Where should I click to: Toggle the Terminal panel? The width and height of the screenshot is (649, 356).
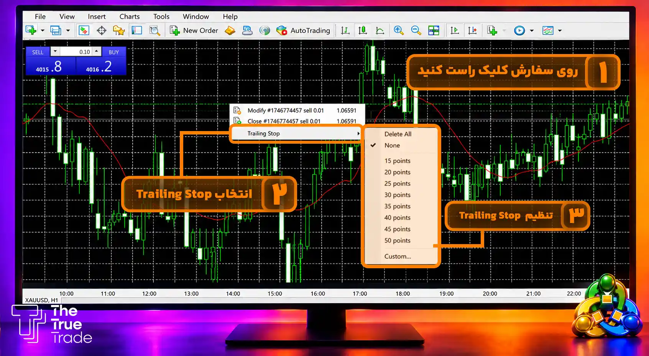(136, 30)
